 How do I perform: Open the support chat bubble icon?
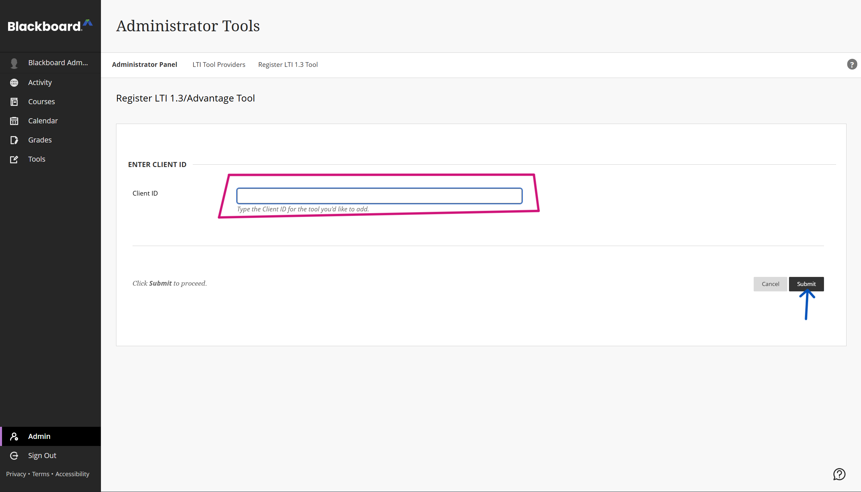(839, 474)
